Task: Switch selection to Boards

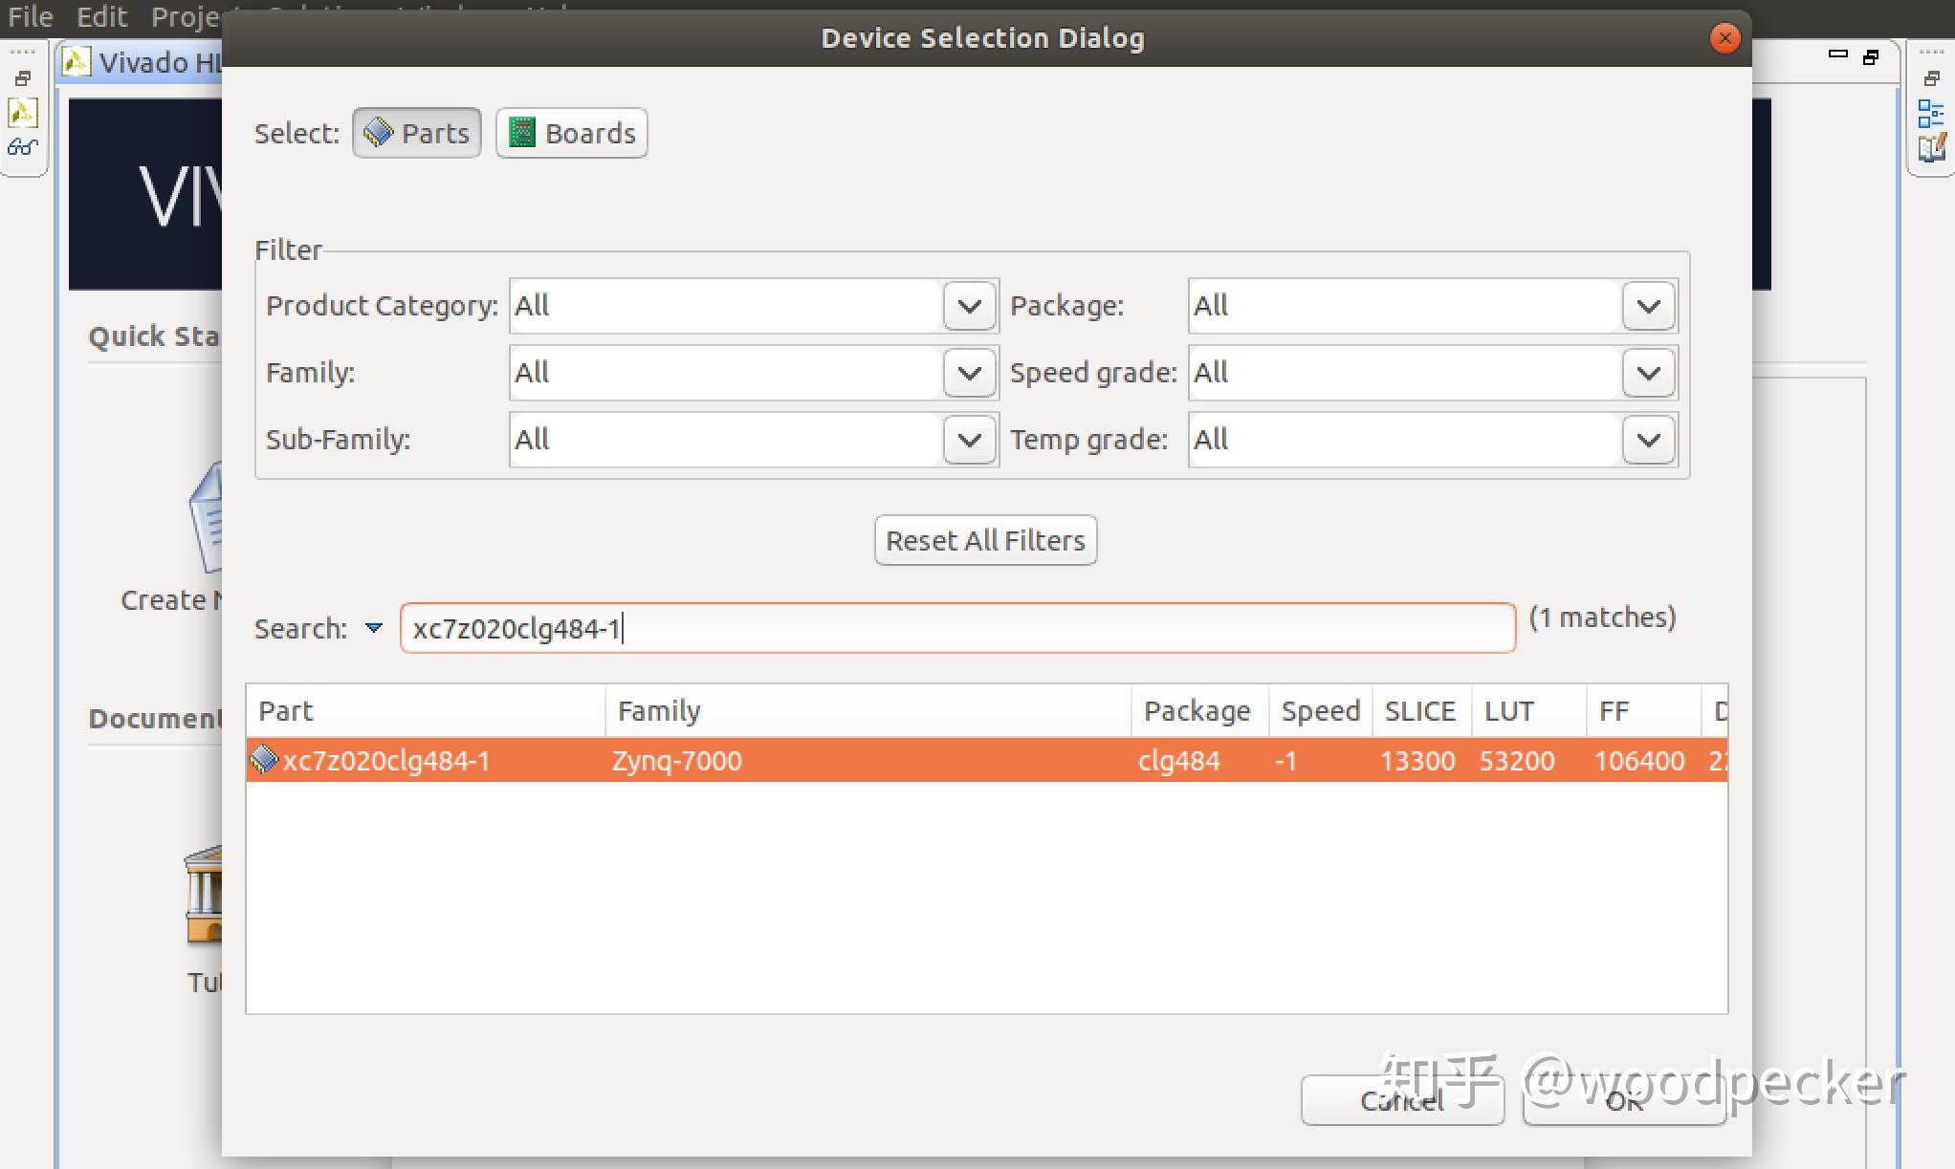Action: click(572, 133)
